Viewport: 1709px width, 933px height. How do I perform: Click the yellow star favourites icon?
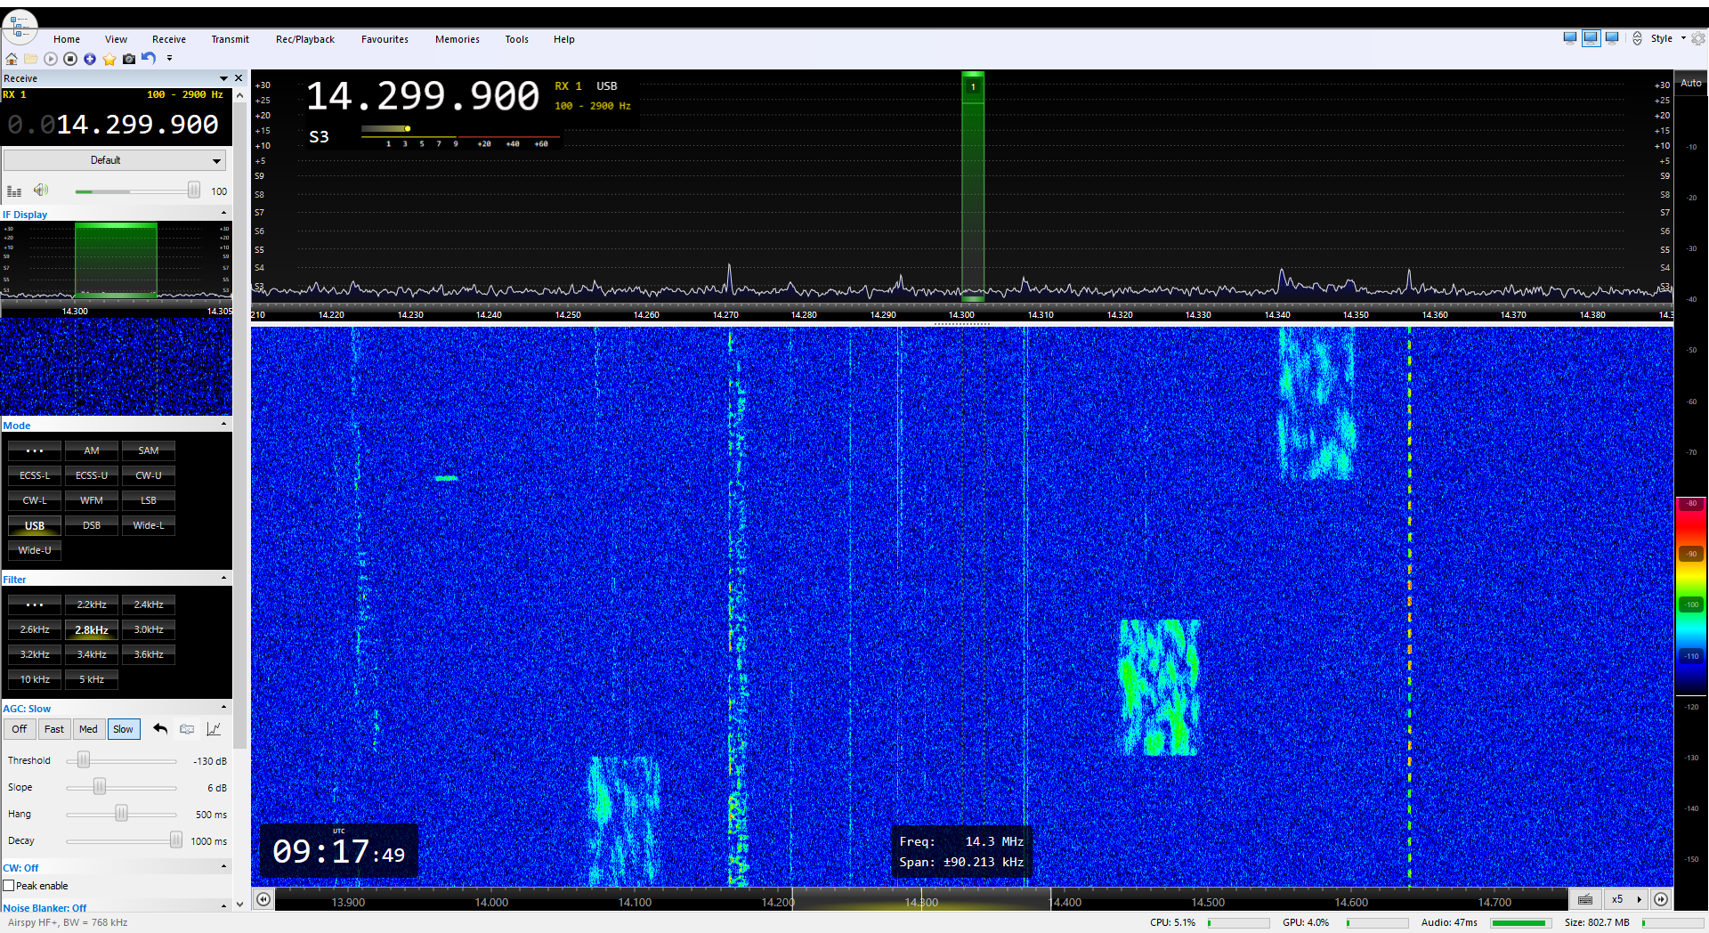tap(109, 59)
